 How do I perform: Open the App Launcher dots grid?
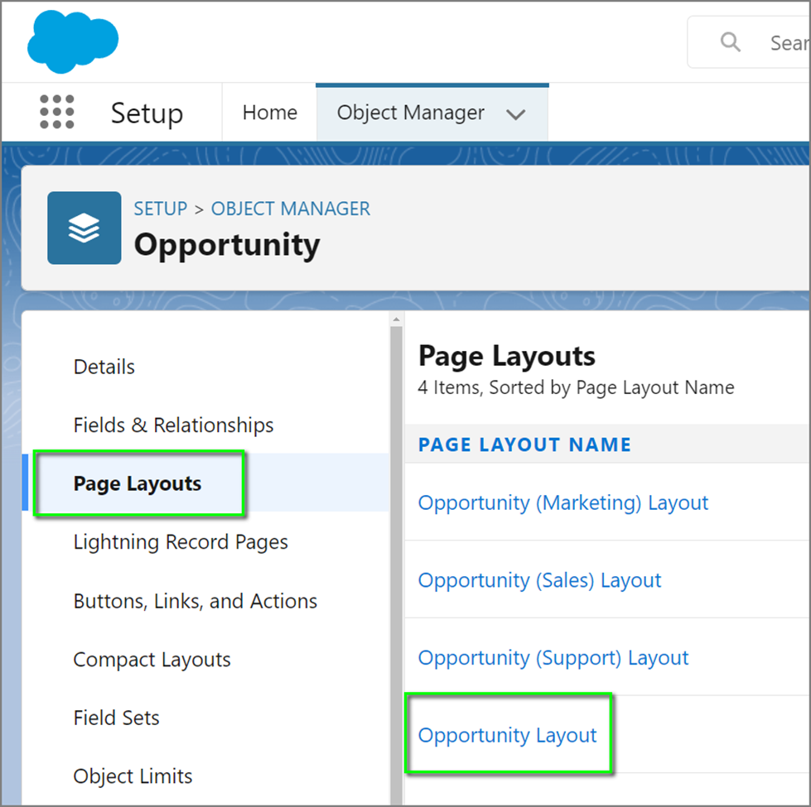click(57, 112)
